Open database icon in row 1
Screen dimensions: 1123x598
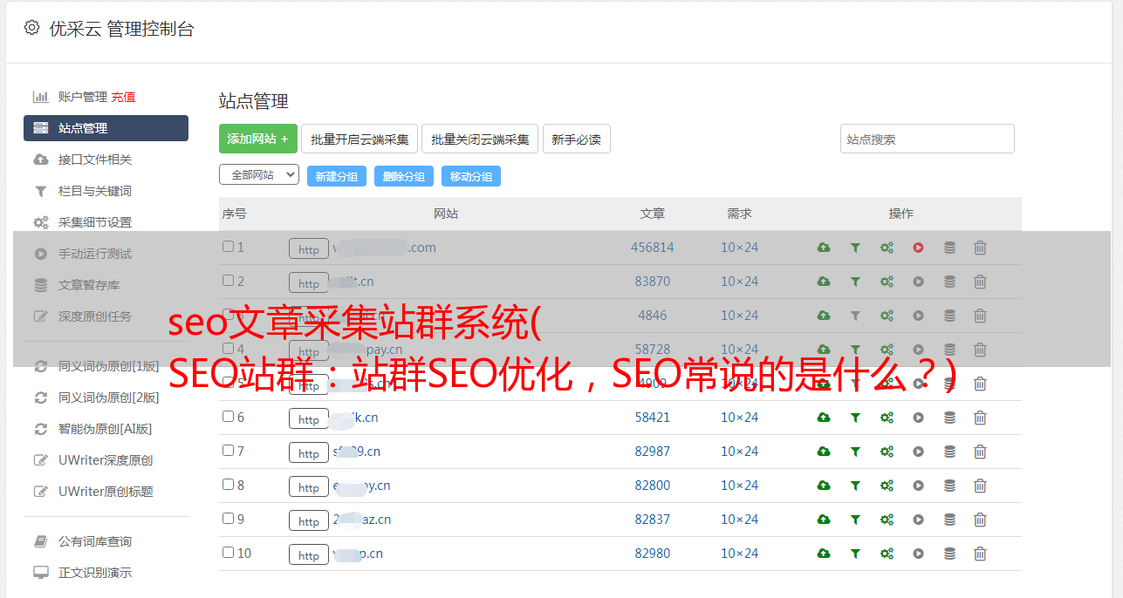tap(949, 248)
